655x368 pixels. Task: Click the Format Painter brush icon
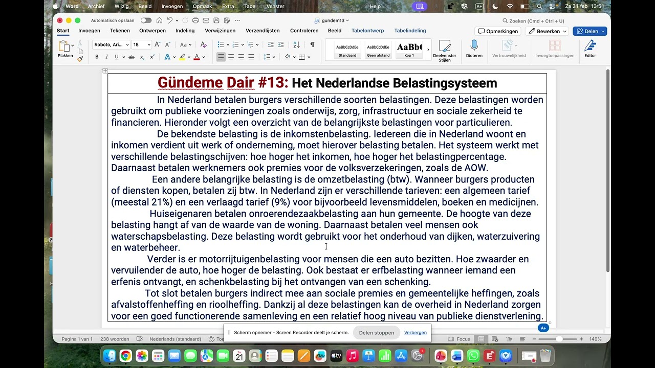(x=80, y=59)
